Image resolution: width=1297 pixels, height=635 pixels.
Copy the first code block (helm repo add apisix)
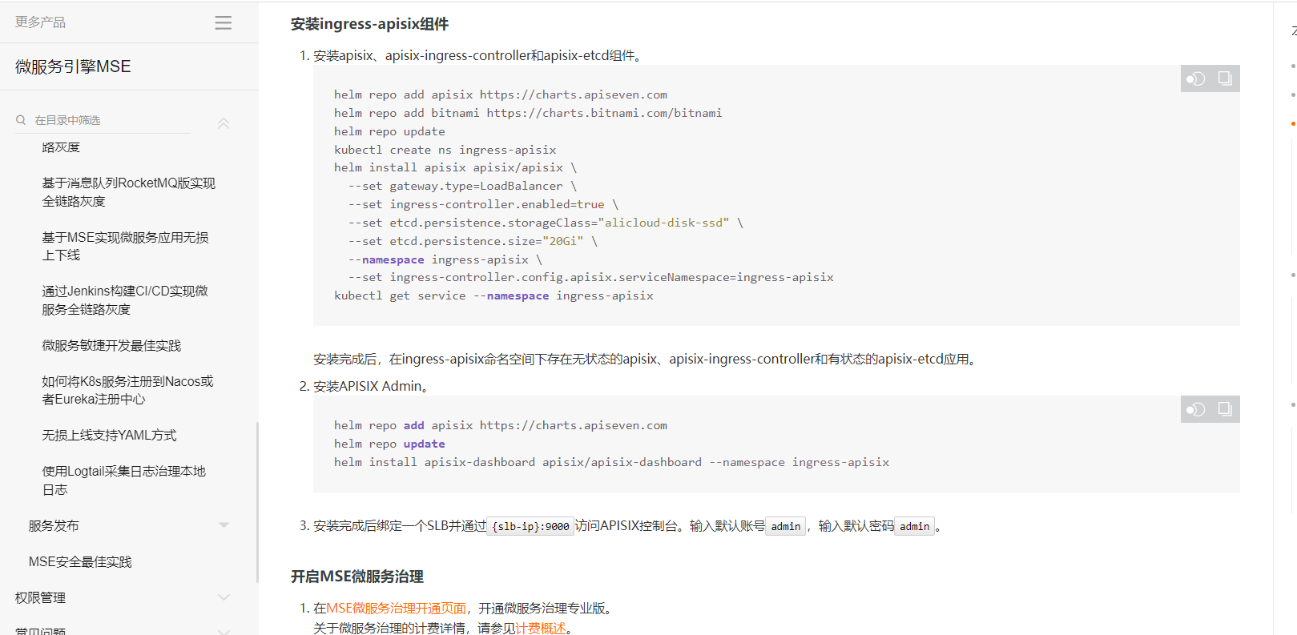1225,78
